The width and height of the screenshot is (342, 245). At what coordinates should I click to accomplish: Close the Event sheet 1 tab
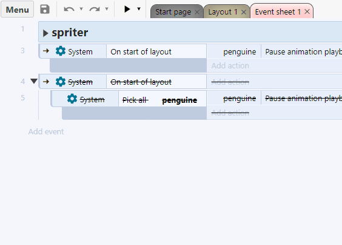pos(307,11)
